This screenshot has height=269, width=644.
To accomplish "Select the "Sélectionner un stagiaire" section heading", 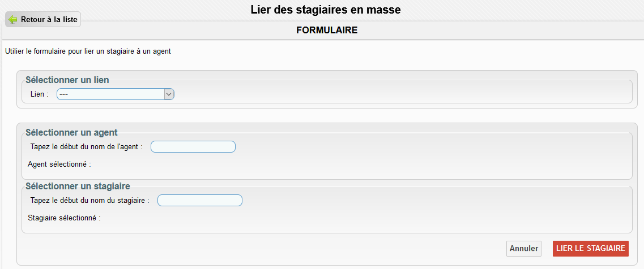I will (78, 186).
